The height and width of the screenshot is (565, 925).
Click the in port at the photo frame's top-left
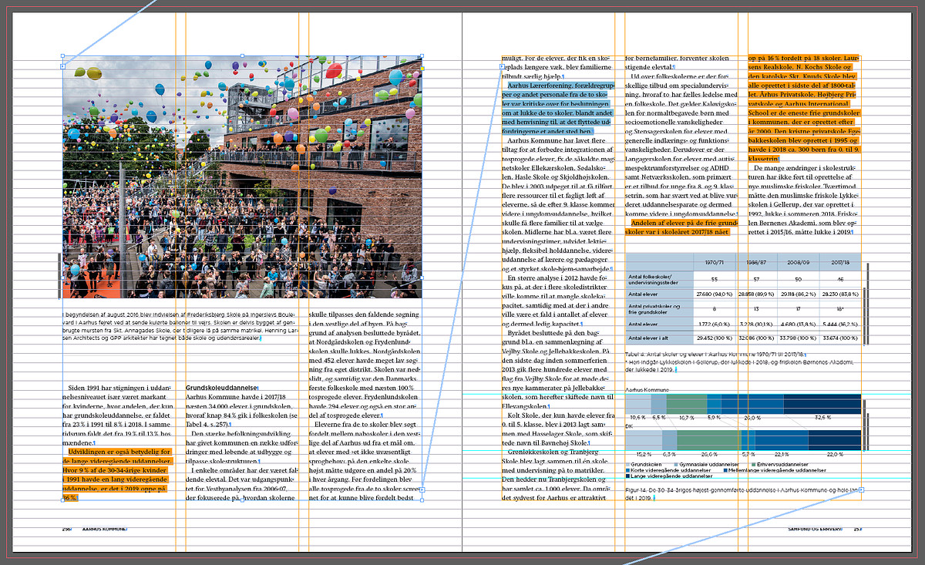62,67
